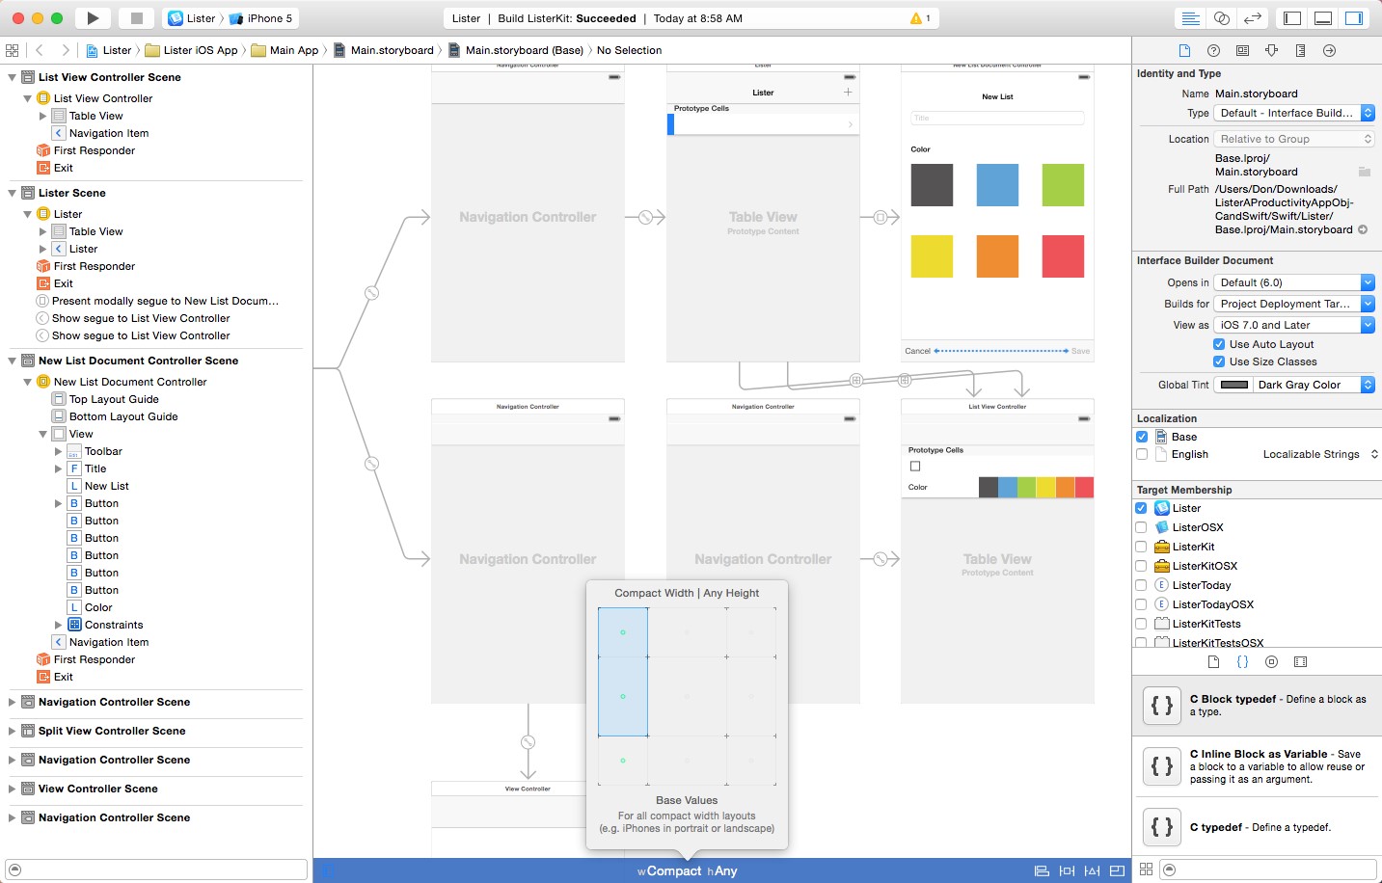Expand View Controller Scene
This screenshot has height=883, width=1382.
pyautogui.click(x=12, y=789)
